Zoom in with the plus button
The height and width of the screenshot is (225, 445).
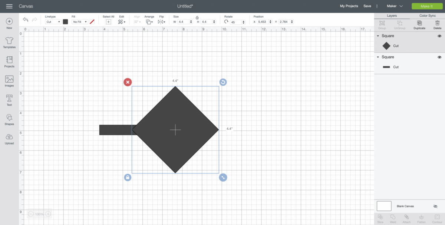coord(48,214)
